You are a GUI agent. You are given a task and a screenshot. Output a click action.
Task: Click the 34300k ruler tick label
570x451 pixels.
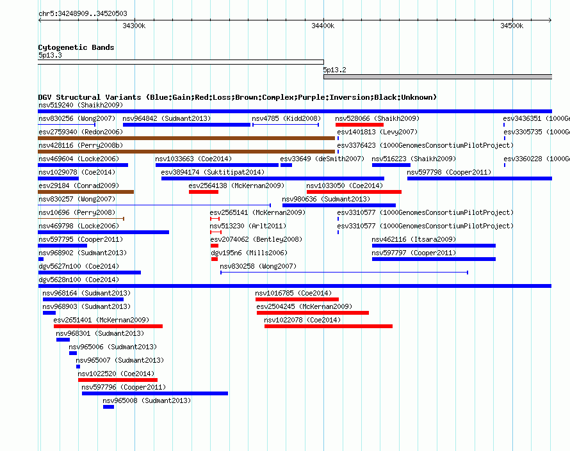coord(134,26)
